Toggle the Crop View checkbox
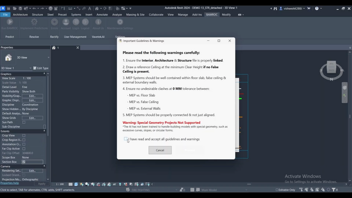This screenshot has width=352, height=198. pos(24,136)
